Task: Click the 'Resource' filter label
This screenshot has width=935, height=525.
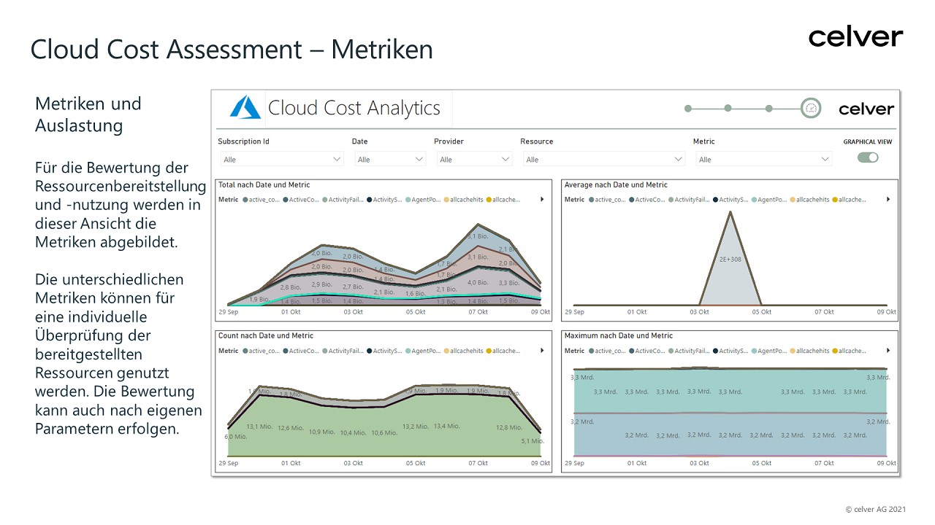Action: (x=537, y=141)
